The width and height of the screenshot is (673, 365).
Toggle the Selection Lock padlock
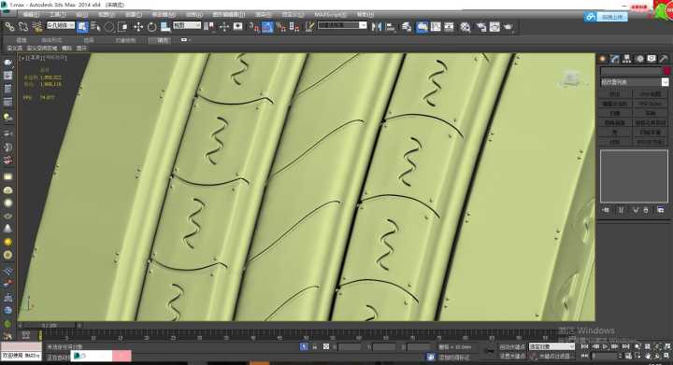coord(315,346)
